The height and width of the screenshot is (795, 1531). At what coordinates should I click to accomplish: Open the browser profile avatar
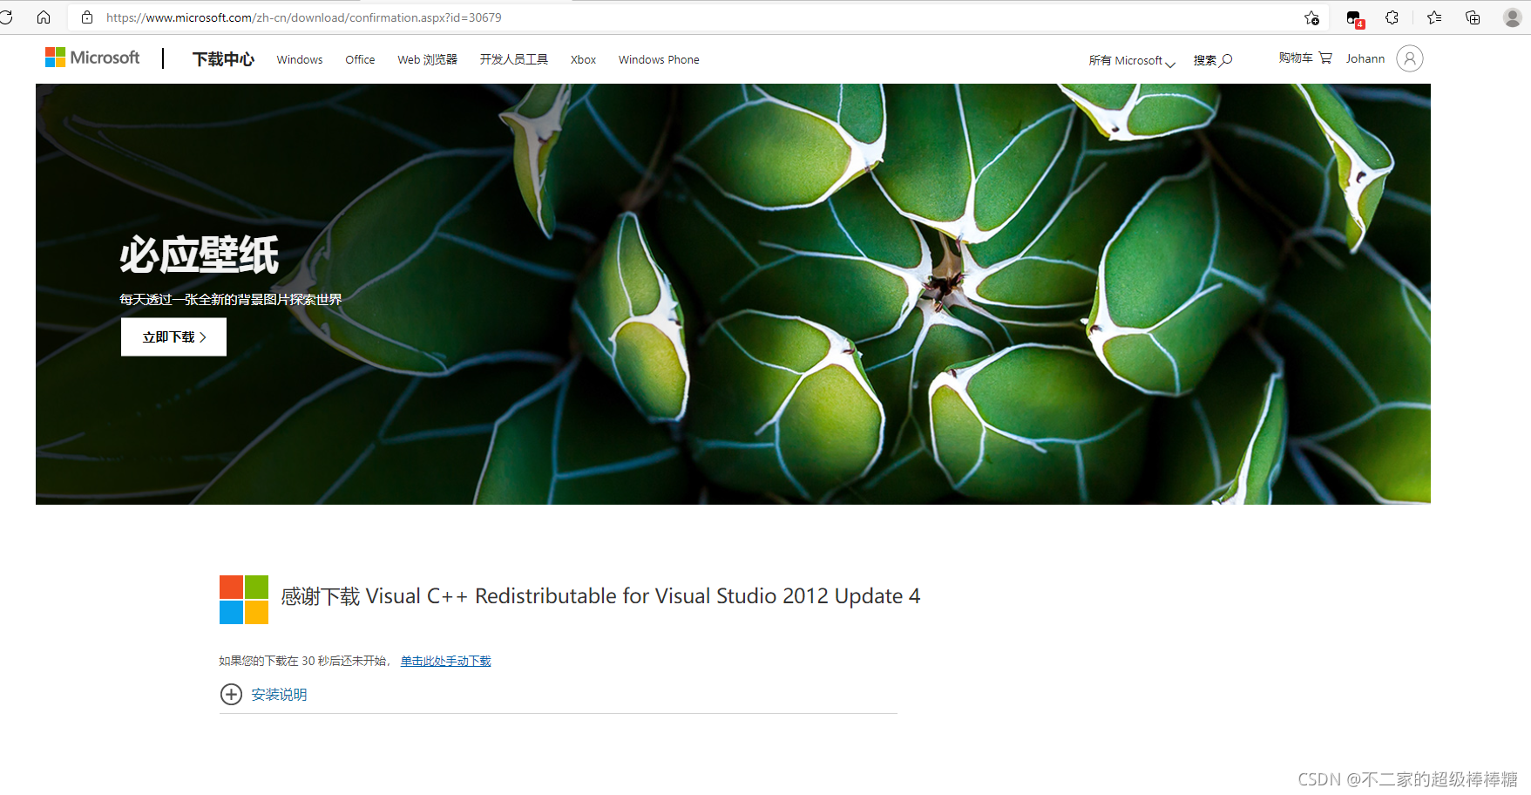[1513, 17]
